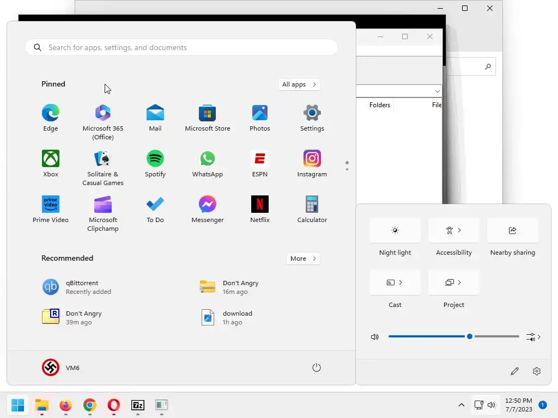Open VM6 user account menu
Screen dimensions: 558x418
61,367
